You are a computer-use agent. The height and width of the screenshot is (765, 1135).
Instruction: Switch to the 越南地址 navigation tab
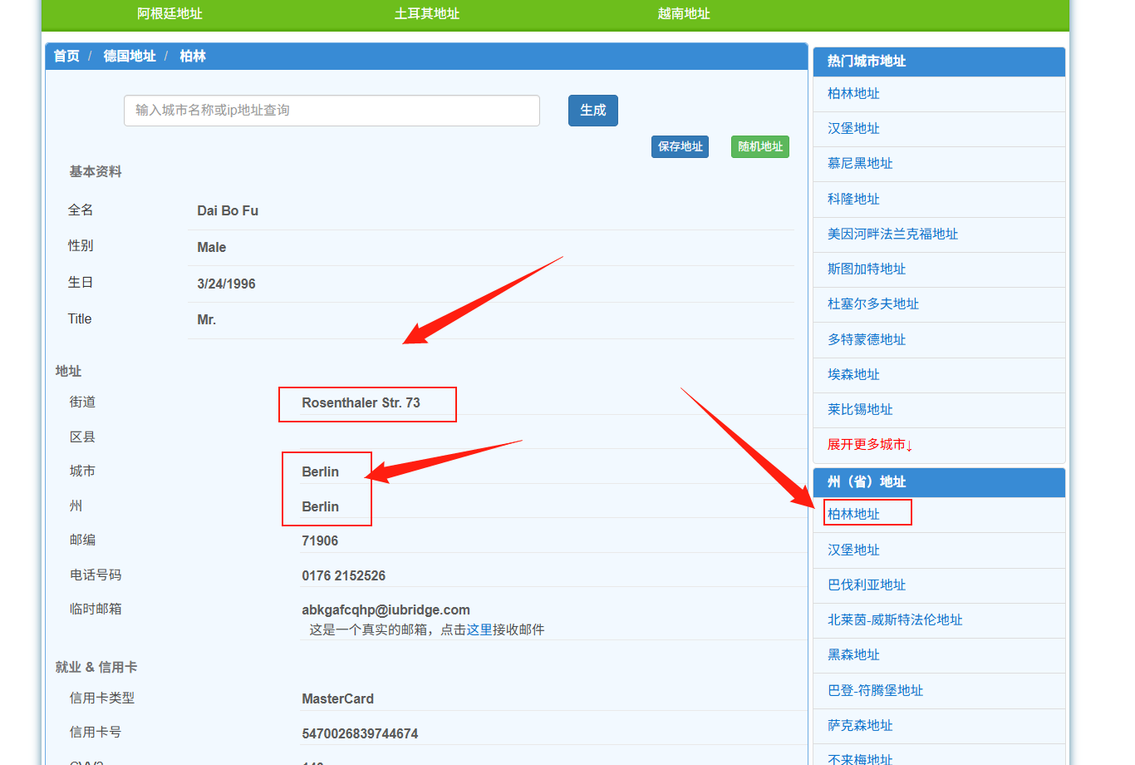pos(683,14)
